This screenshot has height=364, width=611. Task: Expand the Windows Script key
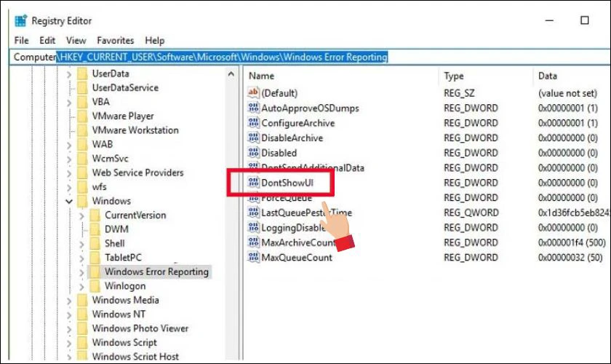[x=69, y=343]
